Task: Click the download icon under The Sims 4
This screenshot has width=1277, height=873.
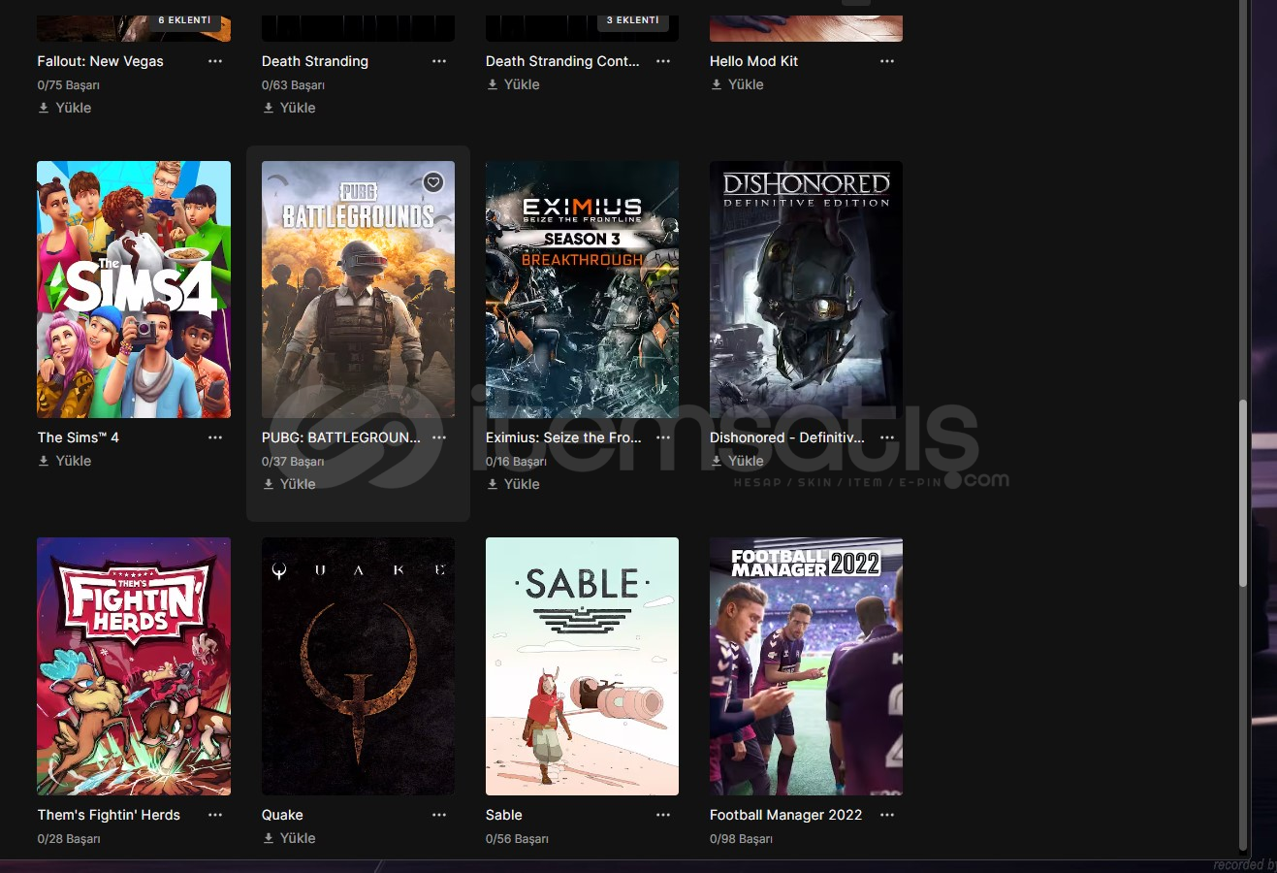Action: [x=44, y=461]
